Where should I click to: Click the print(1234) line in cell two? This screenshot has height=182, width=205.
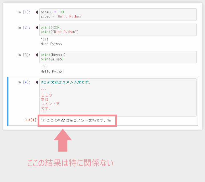click(x=51, y=27)
